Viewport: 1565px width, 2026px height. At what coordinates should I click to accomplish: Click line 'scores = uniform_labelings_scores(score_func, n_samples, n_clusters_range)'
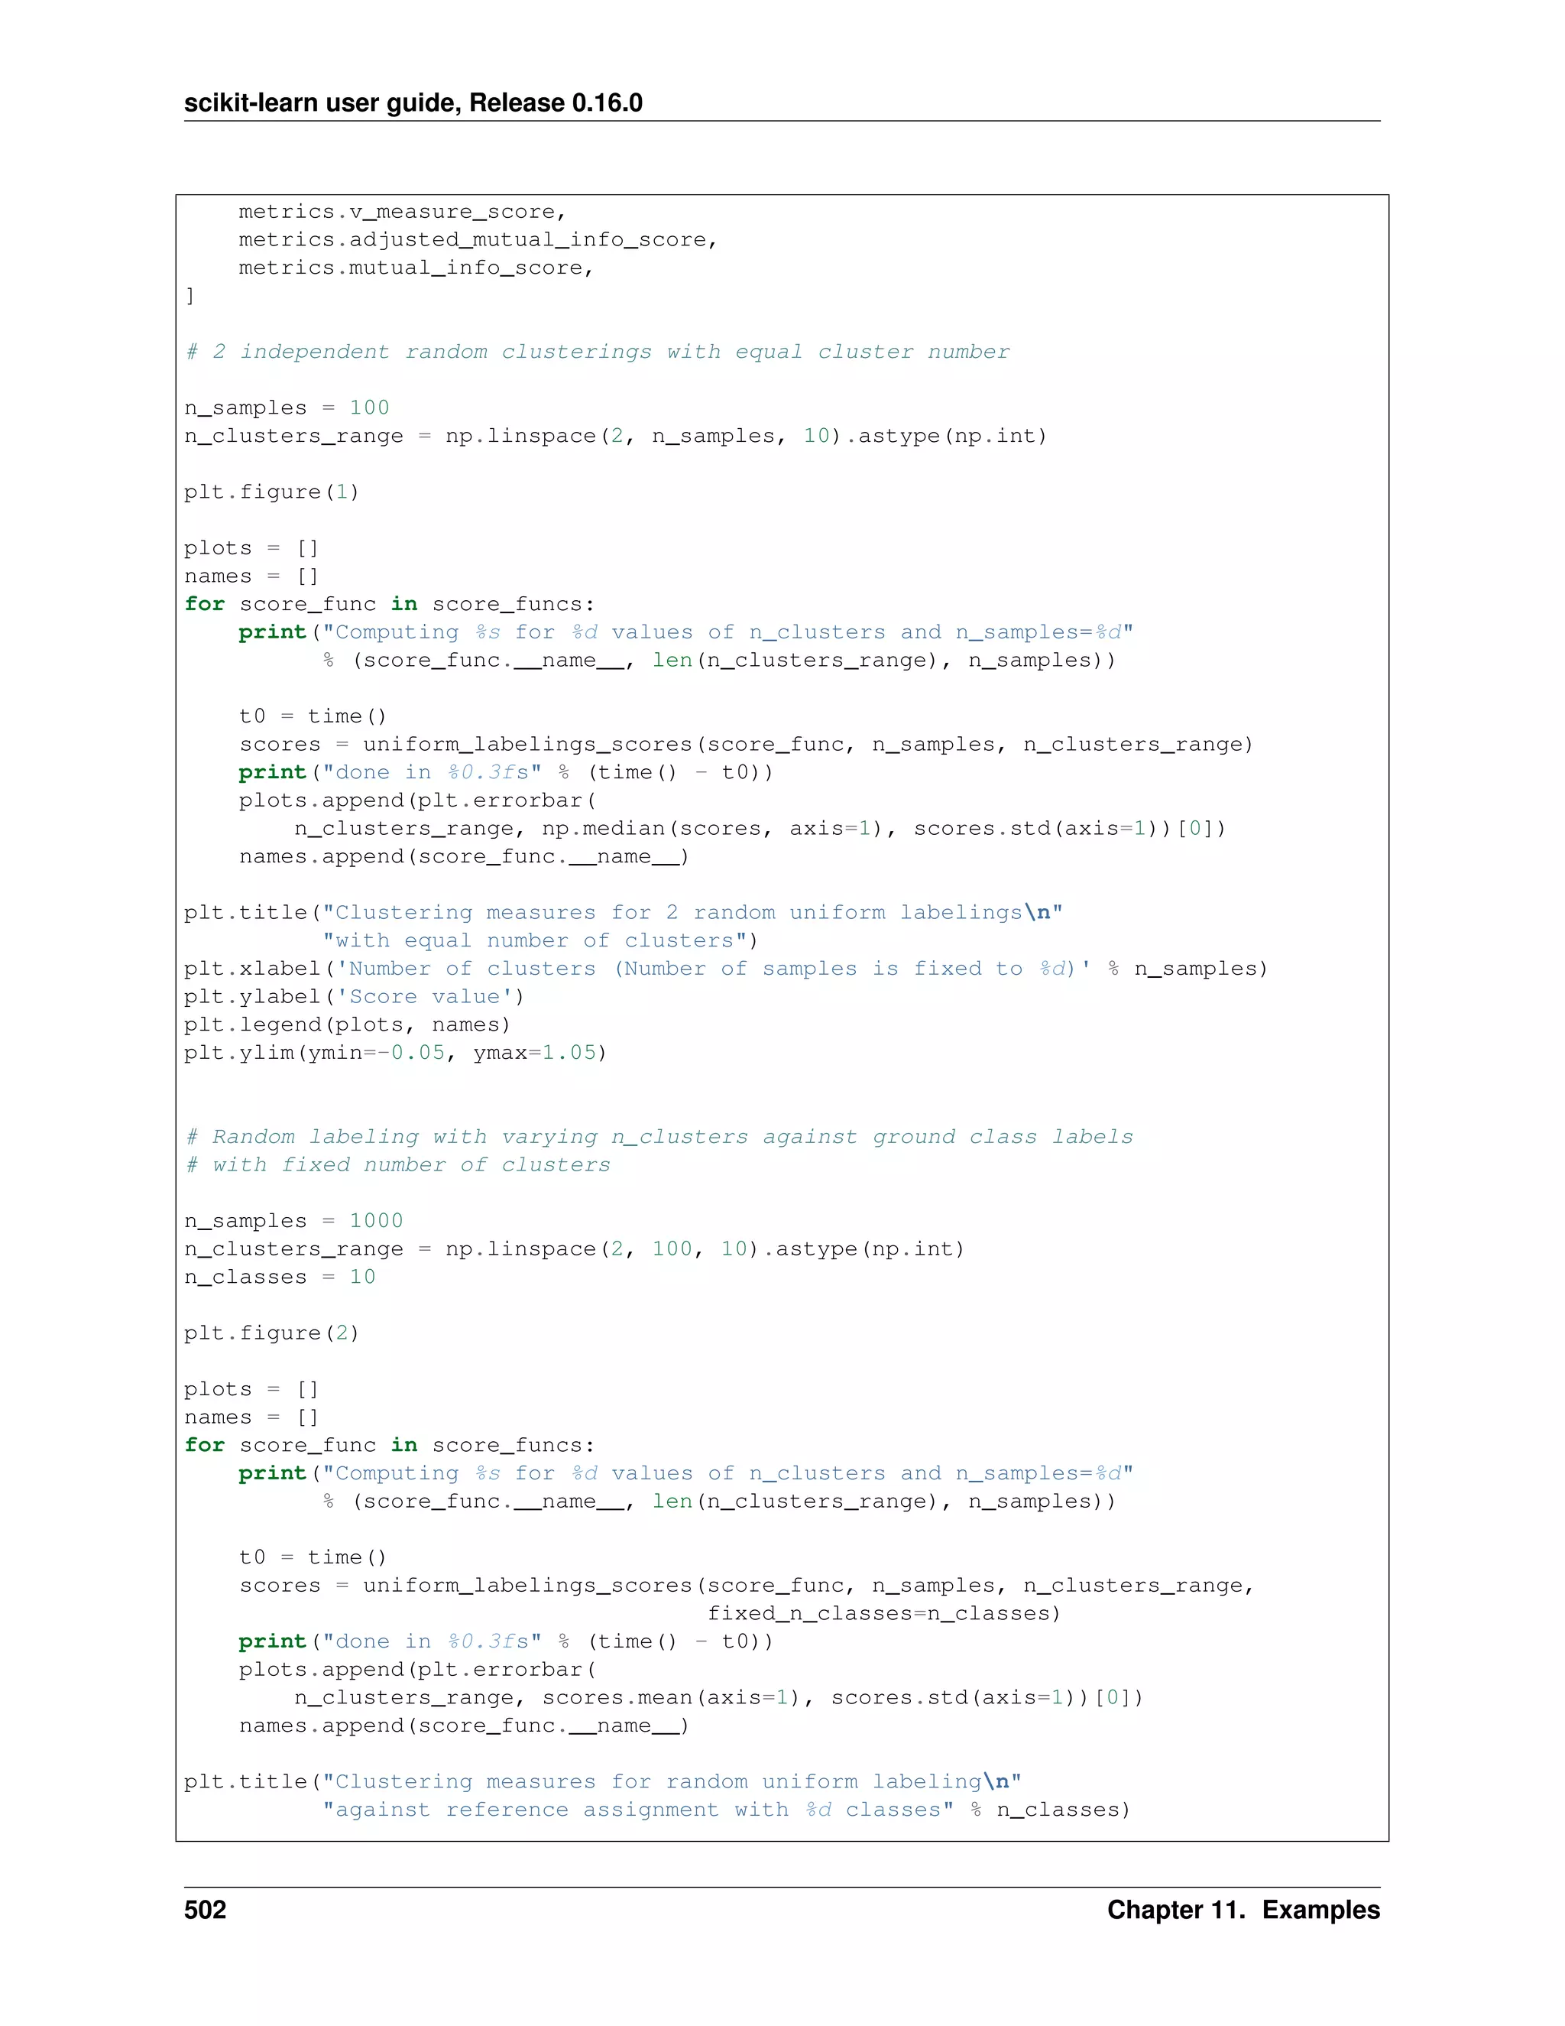coord(747,745)
